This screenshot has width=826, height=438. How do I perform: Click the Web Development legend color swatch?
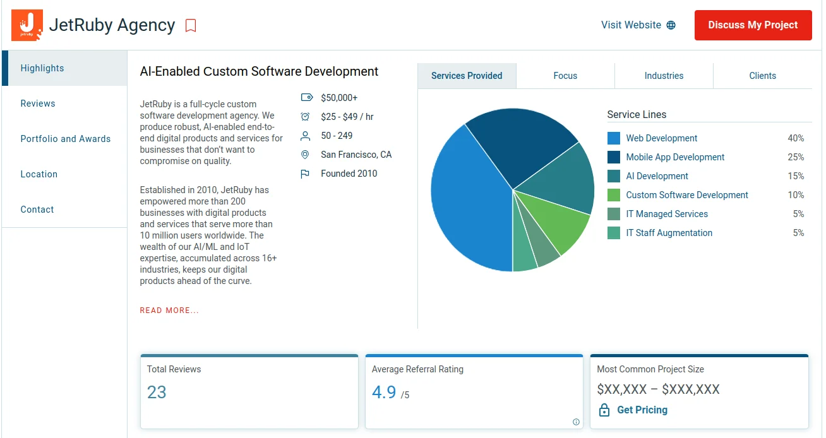pos(614,138)
